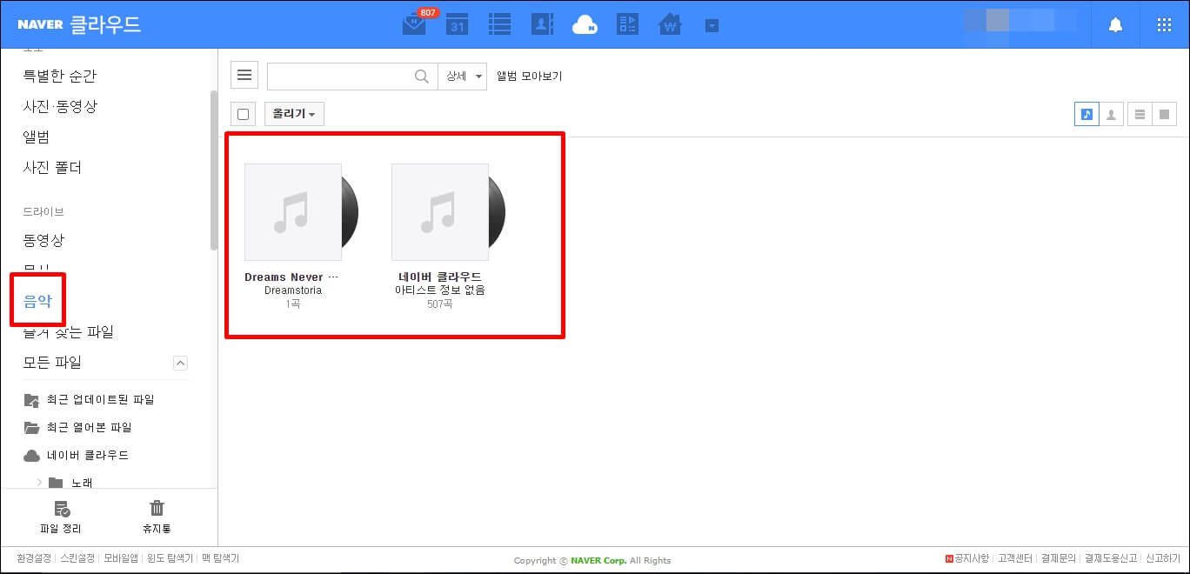Image resolution: width=1190 pixels, height=574 pixels.
Task: Click the magnifier search icon
Action: [422, 77]
